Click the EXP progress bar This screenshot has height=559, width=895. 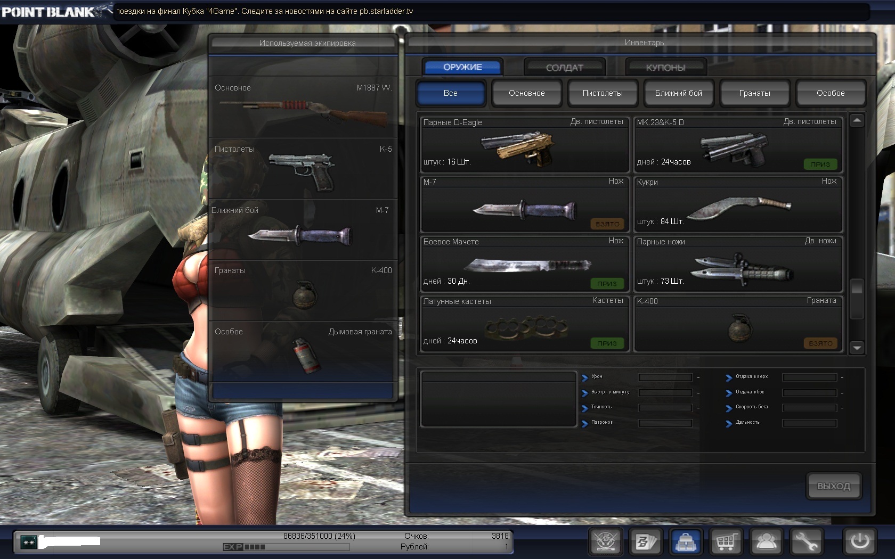point(286,547)
